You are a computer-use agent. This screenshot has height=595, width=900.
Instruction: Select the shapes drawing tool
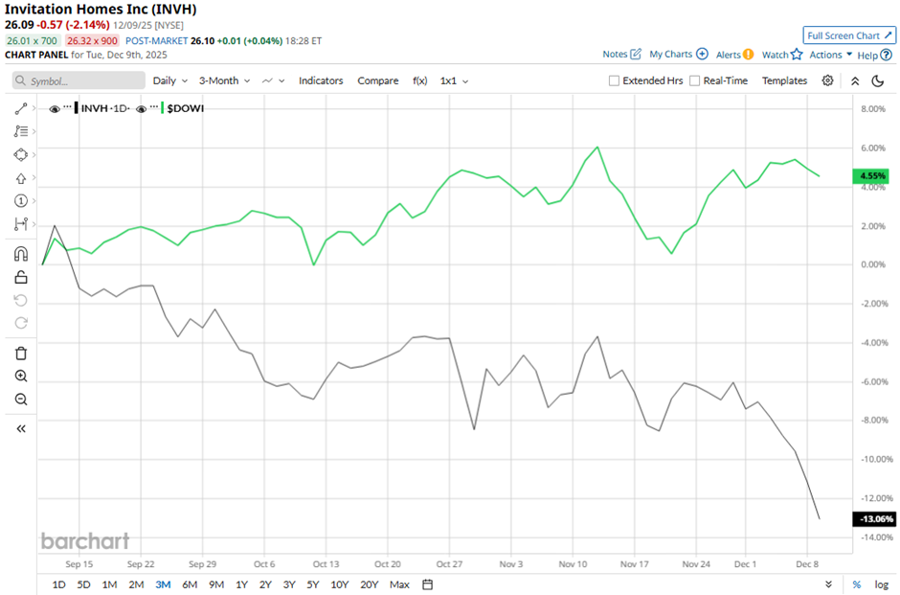(21, 154)
